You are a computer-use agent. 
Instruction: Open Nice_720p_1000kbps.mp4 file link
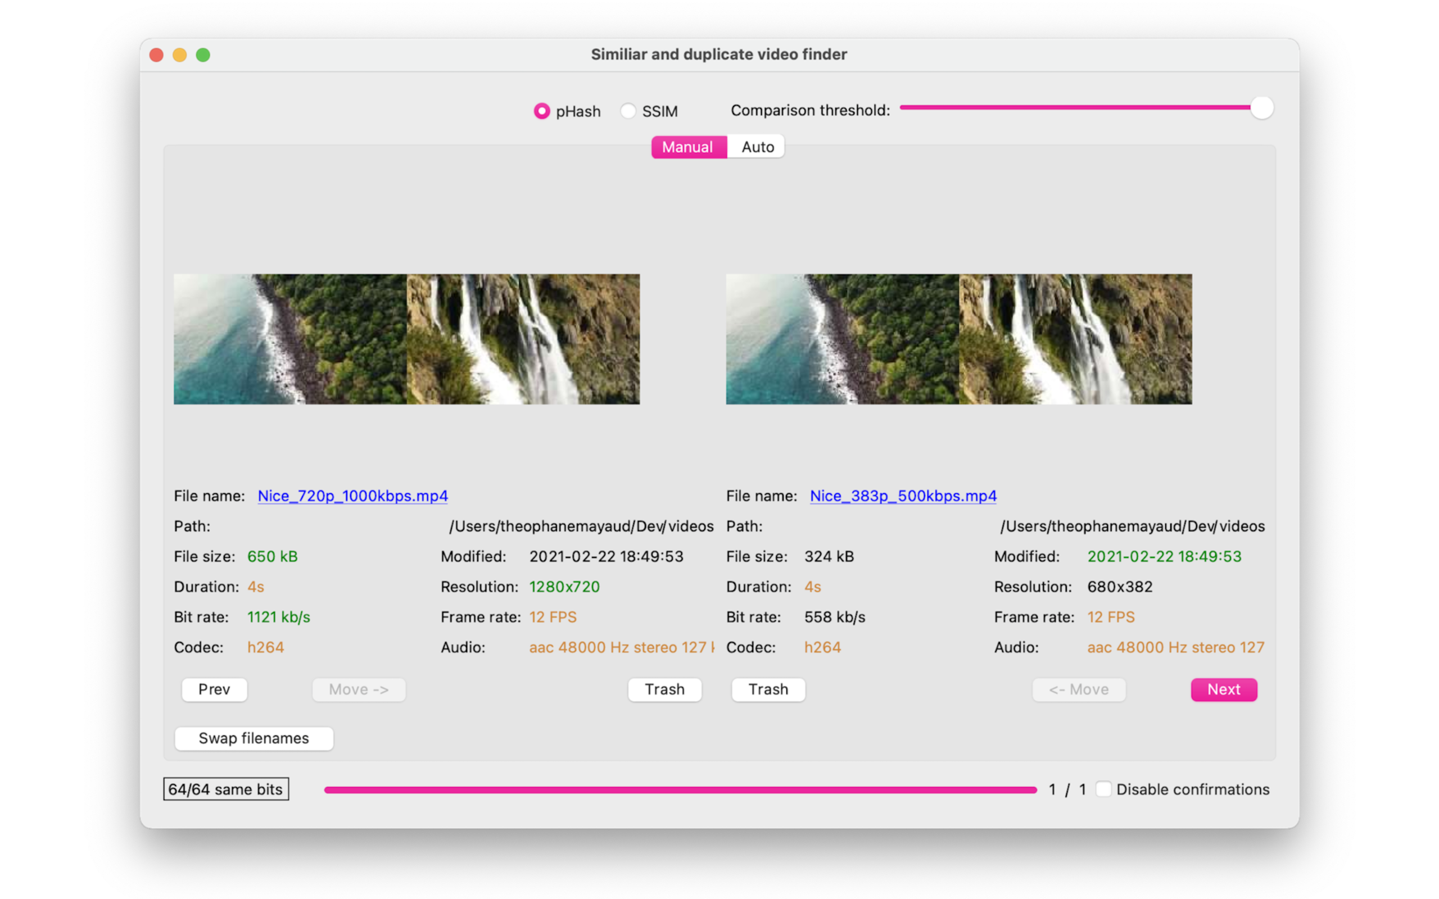pos(352,495)
